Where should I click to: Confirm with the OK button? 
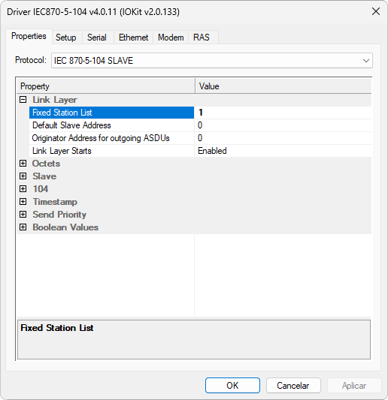(232, 386)
